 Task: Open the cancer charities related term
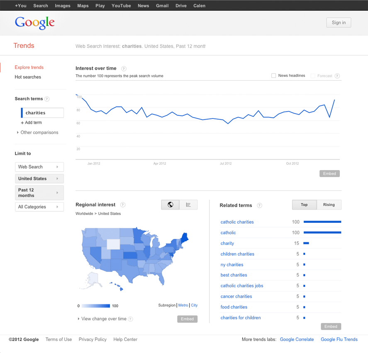click(236, 296)
